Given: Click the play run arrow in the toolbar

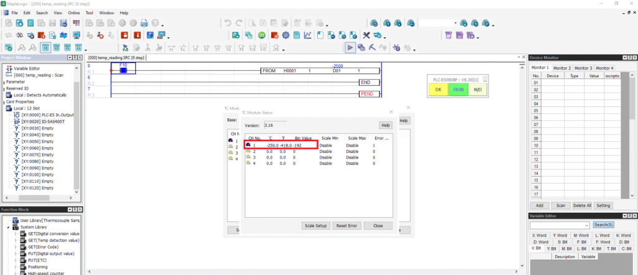Looking at the screenshot, I should click(350, 47).
